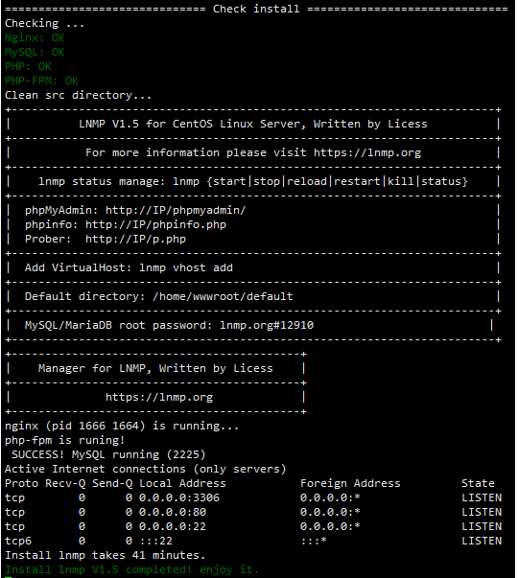Click the local address 0.0.0.0:80 entry
The height and width of the screenshot is (578, 518).
click(x=173, y=512)
